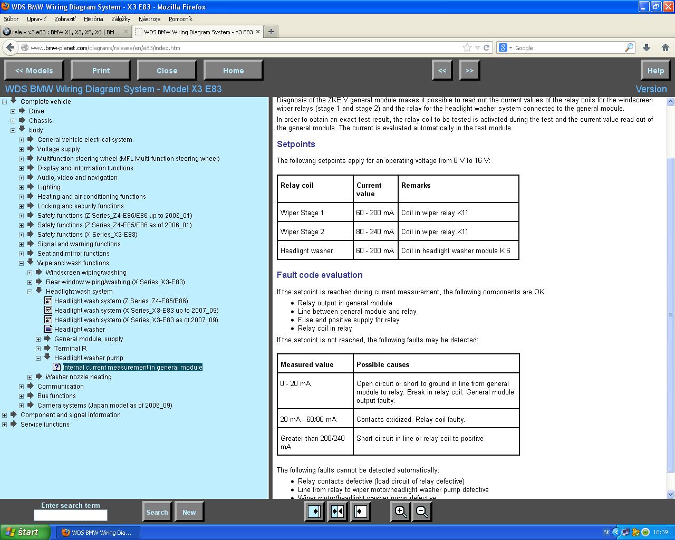Bookmark this page with star icon
Screen dimensions: 675x540
(467, 47)
